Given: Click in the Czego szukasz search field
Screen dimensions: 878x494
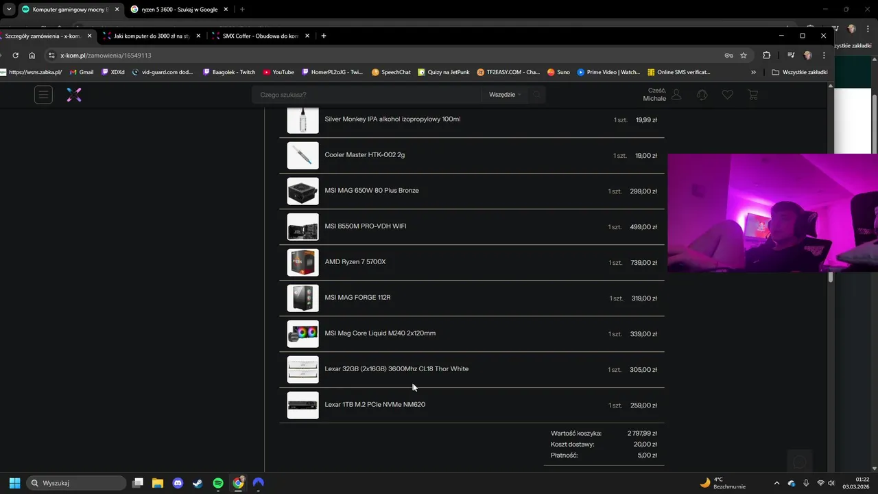Looking at the screenshot, I should pos(367,95).
